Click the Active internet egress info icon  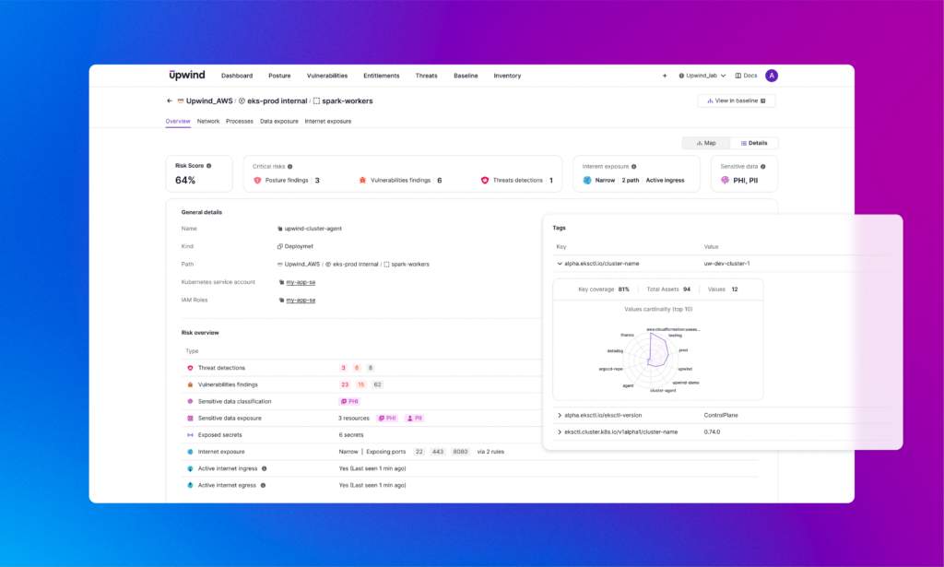263,486
